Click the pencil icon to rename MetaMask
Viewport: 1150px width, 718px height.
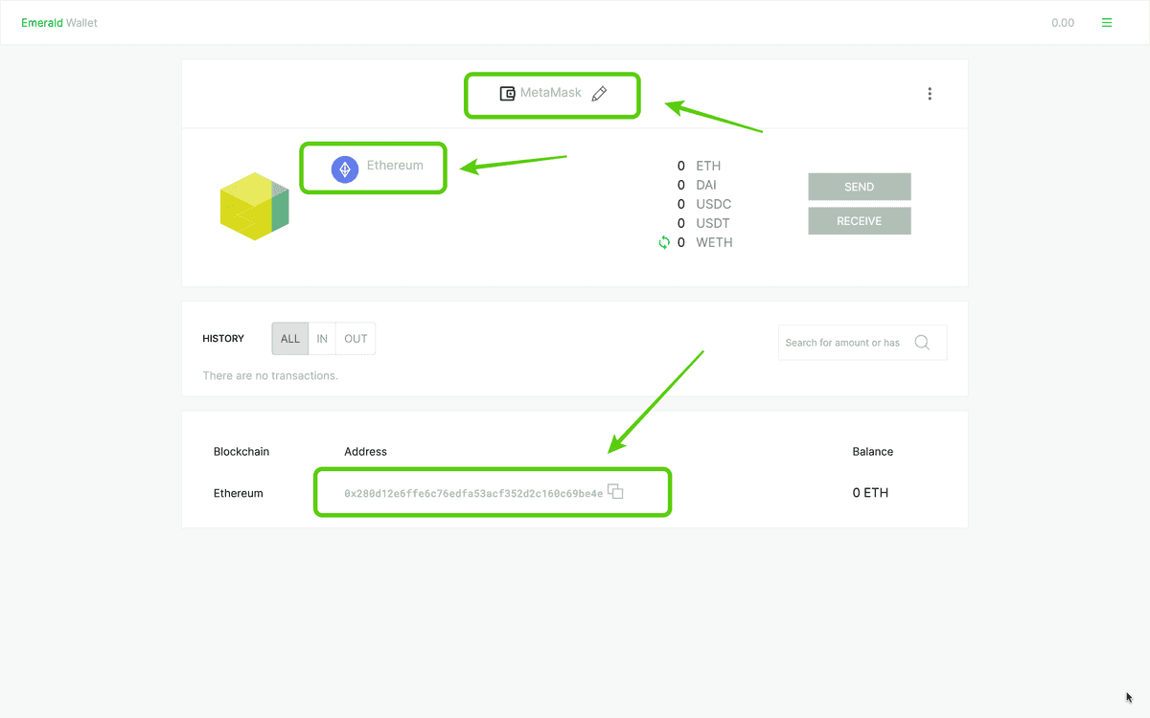pos(599,94)
